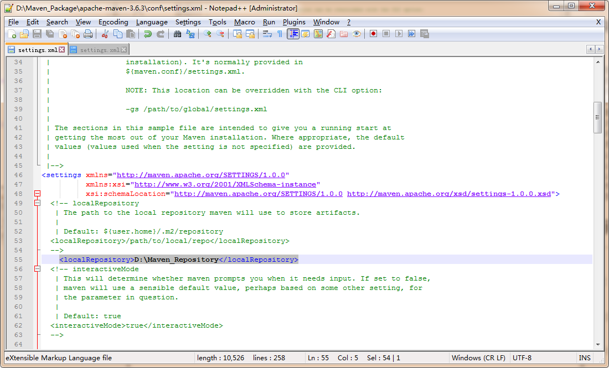This screenshot has width=609, height=368.
Task: Zoom in with magnifier plus icon
Action: coord(208,34)
